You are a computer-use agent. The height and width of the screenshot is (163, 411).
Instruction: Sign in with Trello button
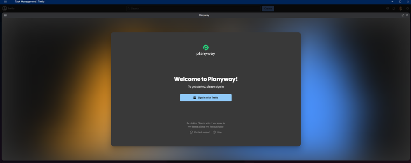(x=206, y=98)
